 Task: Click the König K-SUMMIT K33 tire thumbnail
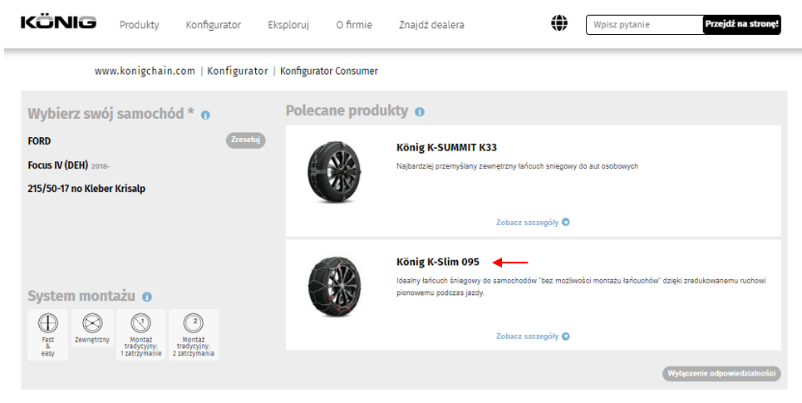[332, 173]
